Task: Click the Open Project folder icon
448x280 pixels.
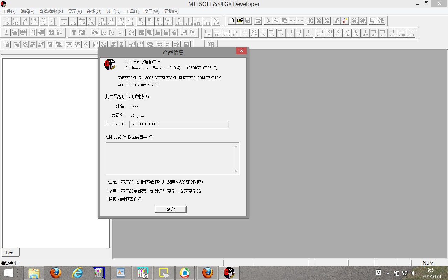Action: (240, 21)
